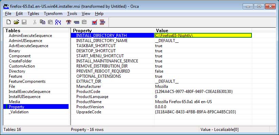Select the START_MENU_SHORTCUT property

[100, 56]
